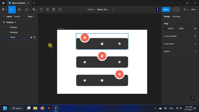This screenshot has width=199, height=112.
Task: Select the Move tool
Action: pyautogui.click(x=11, y=10)
